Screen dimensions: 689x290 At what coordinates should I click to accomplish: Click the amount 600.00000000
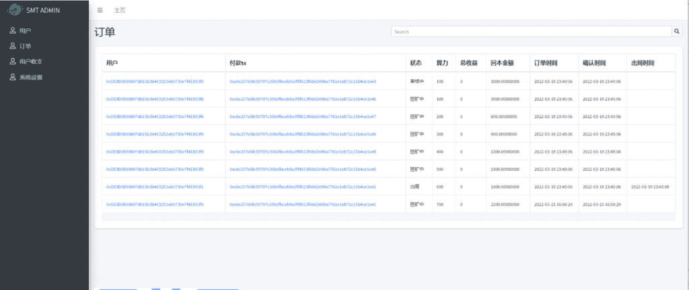click(504, 116)
